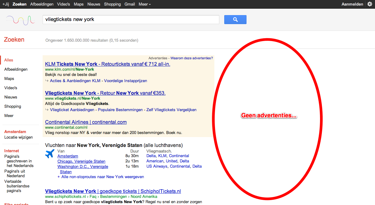Open Zelf Vliegtickets Vergelijken sitelink
This screenshot has width=375, height=205.
click(x=171, y=110)
